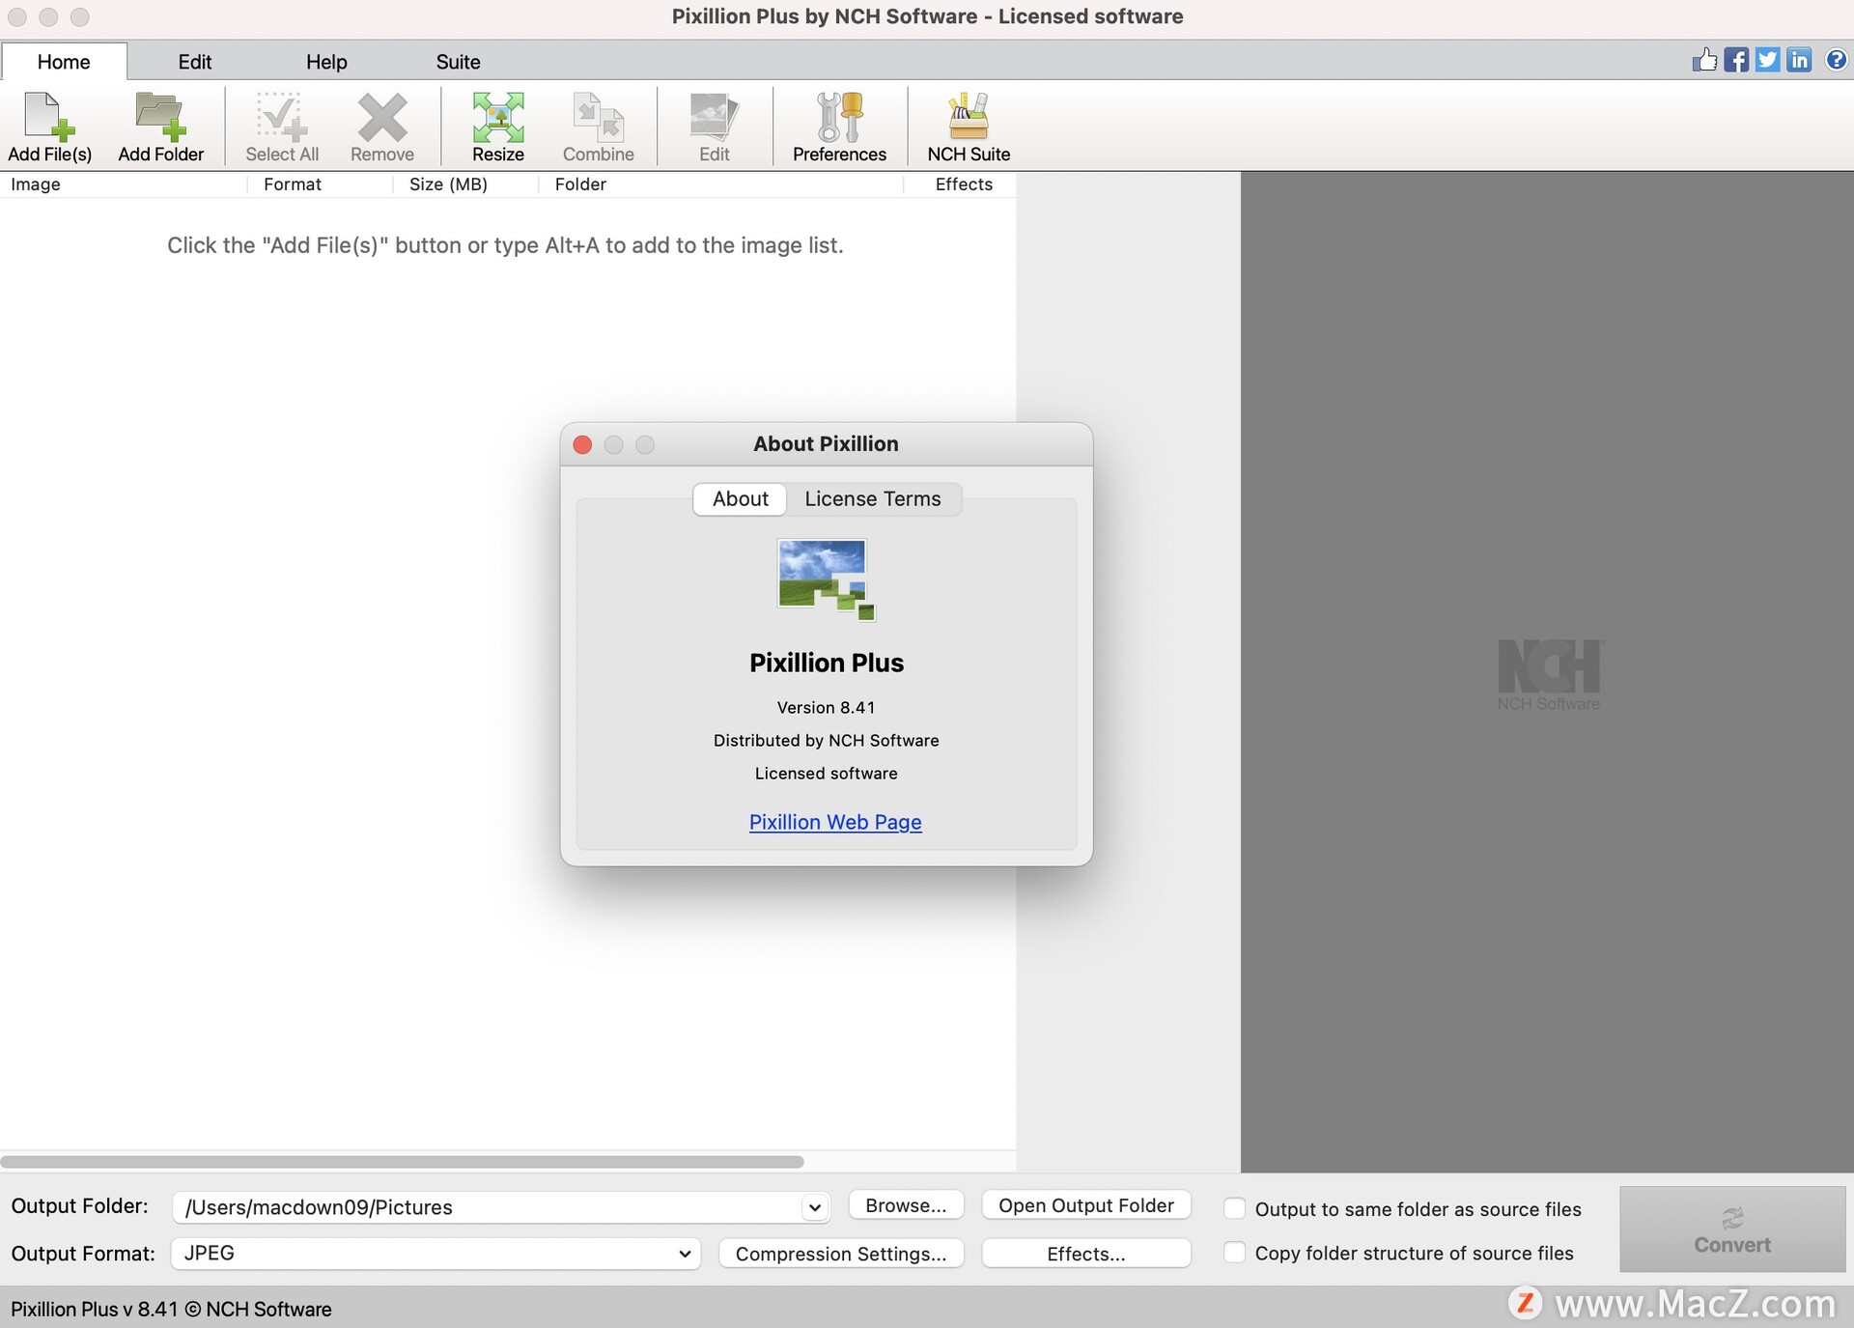Close the About Pixillion dialog
This screenshot has height=1328, width=1854.
[x=582, y=444]
